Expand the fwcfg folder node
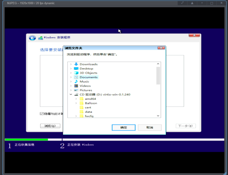 pos(76,116)
